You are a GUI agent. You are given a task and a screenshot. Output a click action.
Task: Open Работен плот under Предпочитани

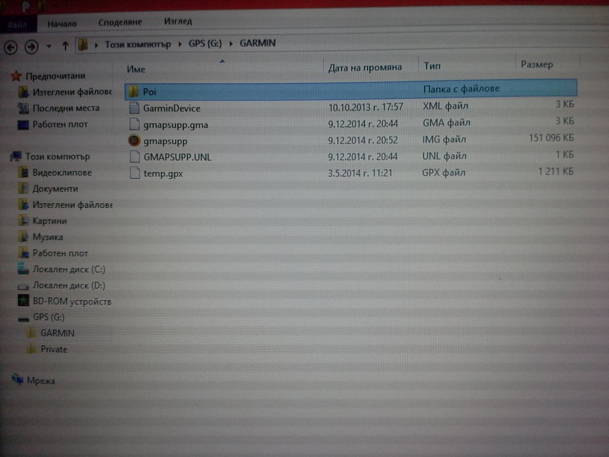coord(60,124)
